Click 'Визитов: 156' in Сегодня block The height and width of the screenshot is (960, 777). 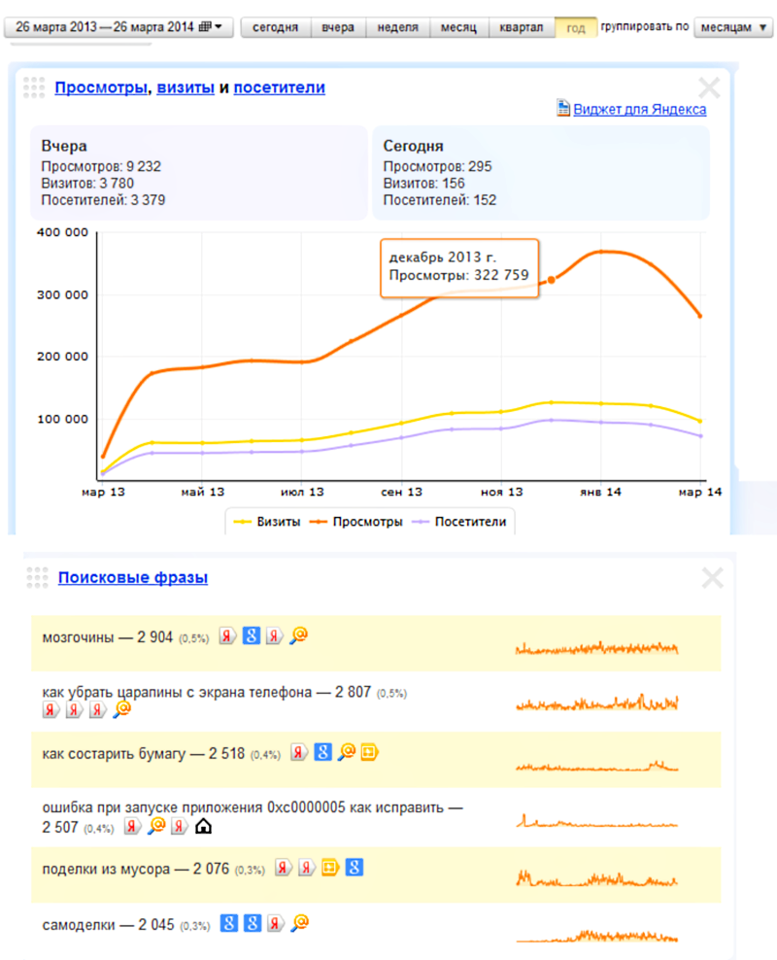(424, 183)
